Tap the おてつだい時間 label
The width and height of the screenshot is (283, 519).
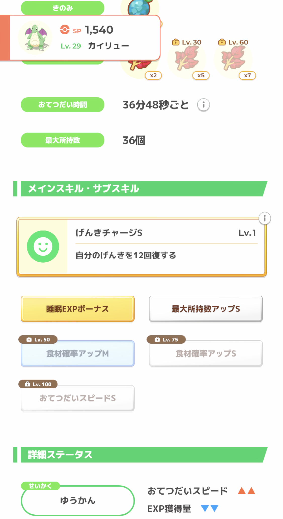click(x=62, y=105)
